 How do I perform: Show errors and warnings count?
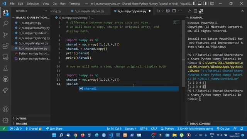16,129
